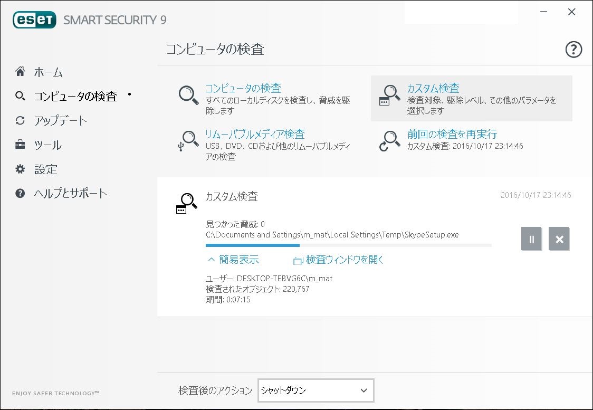Collapse details via 簡易表示
Image resolution: width=593 pixels, height=410 pixels.
(233, 260)
